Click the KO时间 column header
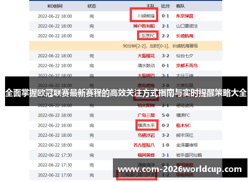 click(55, 6)
